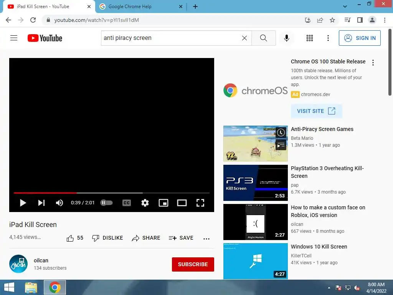The width and height of the screenshot is (393, 295).
Task: Click the SIGN IN button
Action: click(360, 38)
